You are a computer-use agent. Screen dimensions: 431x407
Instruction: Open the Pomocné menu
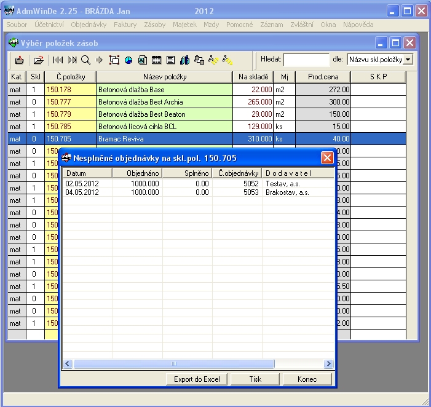click(x=239, y=25)
